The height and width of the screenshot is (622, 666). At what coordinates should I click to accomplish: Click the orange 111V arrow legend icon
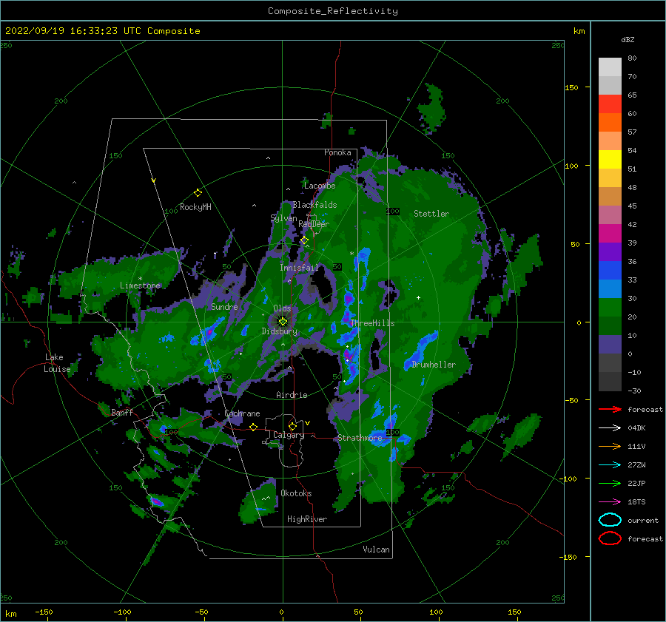610,446
